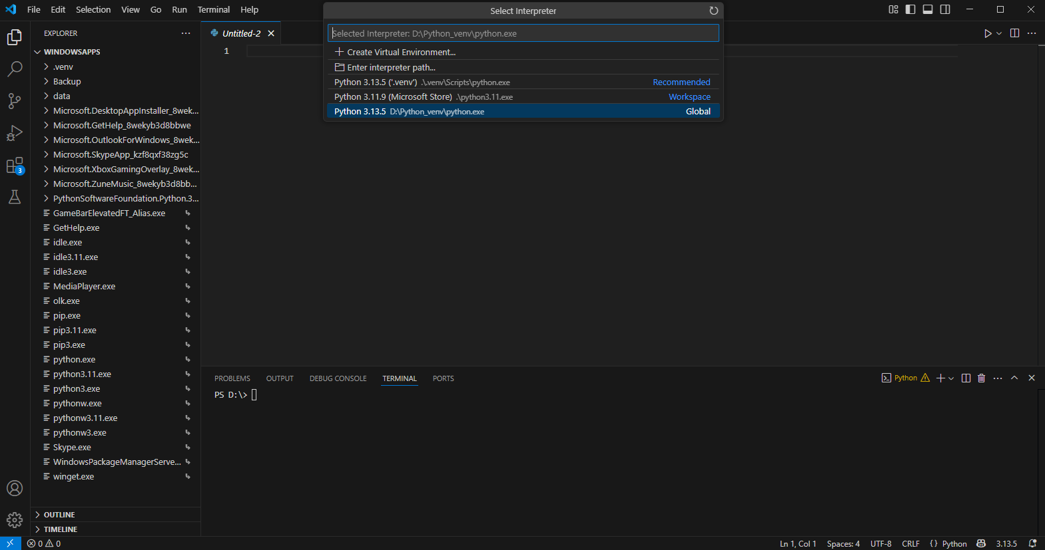
Task: Click UTF-8 encoding in status bar
Action: (x=881, y=543)
